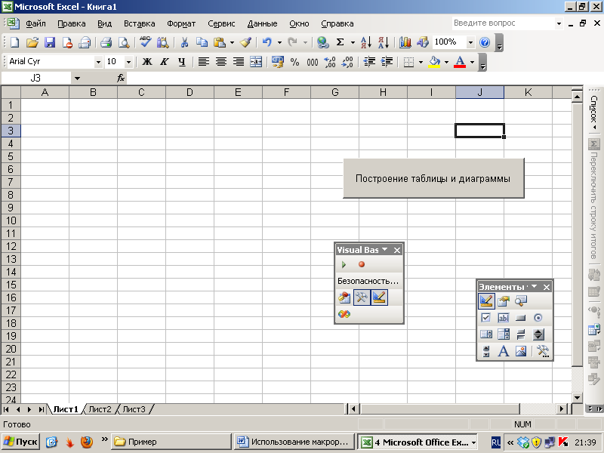Run macro in Visual Basic toolbar

(344, 265)
